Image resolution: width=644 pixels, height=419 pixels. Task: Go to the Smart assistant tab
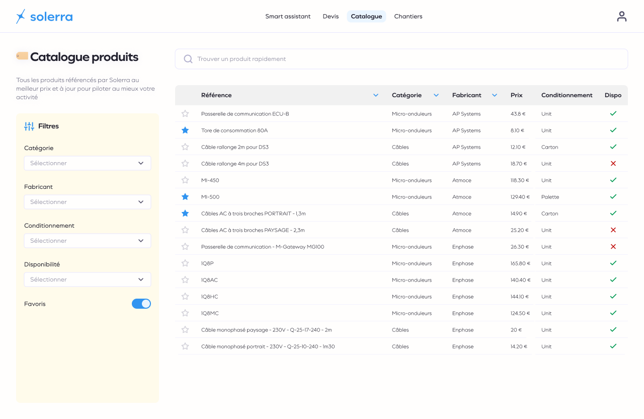point(288,17)
